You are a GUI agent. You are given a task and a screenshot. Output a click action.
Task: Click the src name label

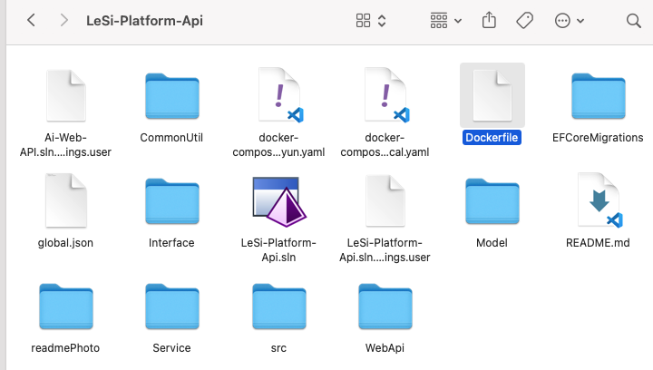click(278, 348)
